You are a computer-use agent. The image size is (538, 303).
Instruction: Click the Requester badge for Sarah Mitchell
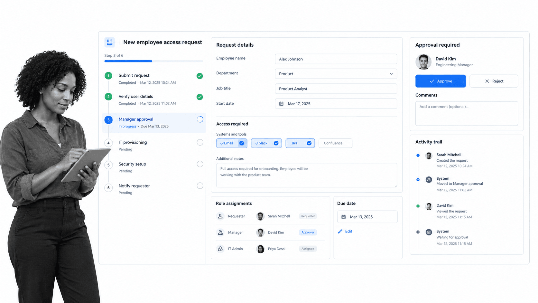pyautogui.click(x=308, y=216)
